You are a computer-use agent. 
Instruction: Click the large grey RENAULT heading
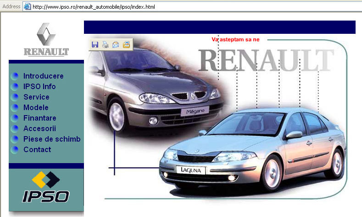pos(266,61)
